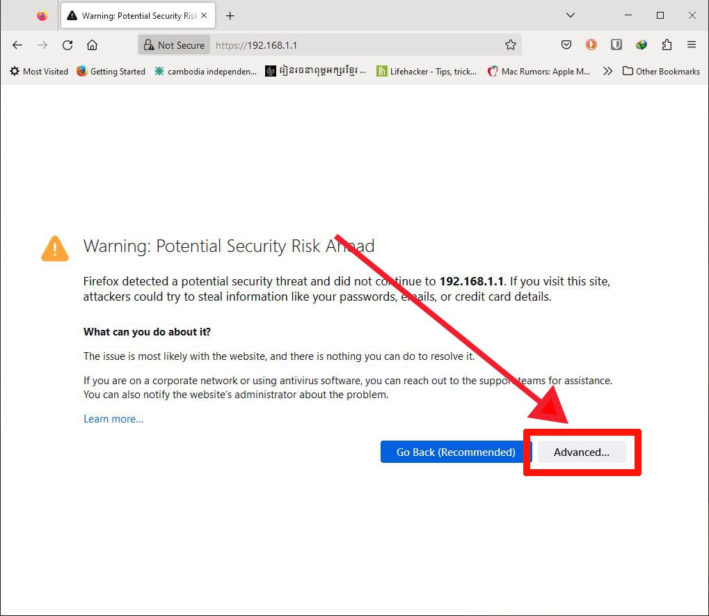Click the Advanced... button
The height and width of the screenshot is (616, 709).
[582, 452]
